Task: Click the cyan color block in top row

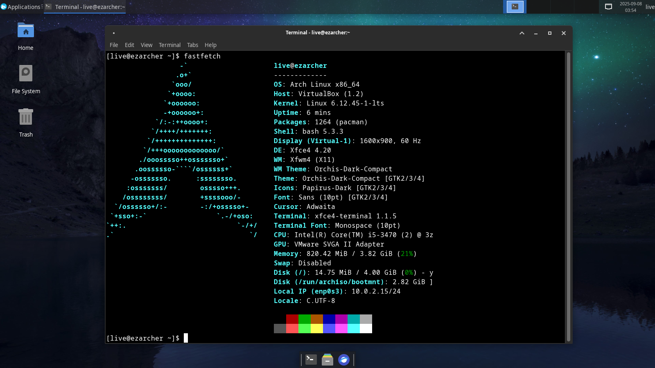Action: (x=354, y=319)
